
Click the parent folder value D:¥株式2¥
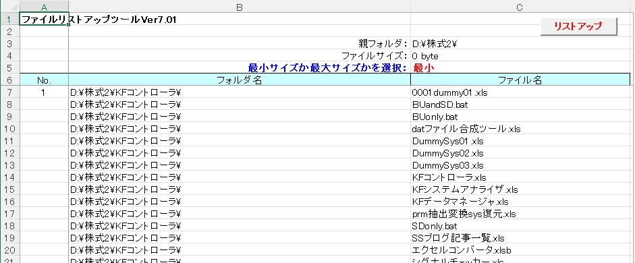tap(435, 43)
